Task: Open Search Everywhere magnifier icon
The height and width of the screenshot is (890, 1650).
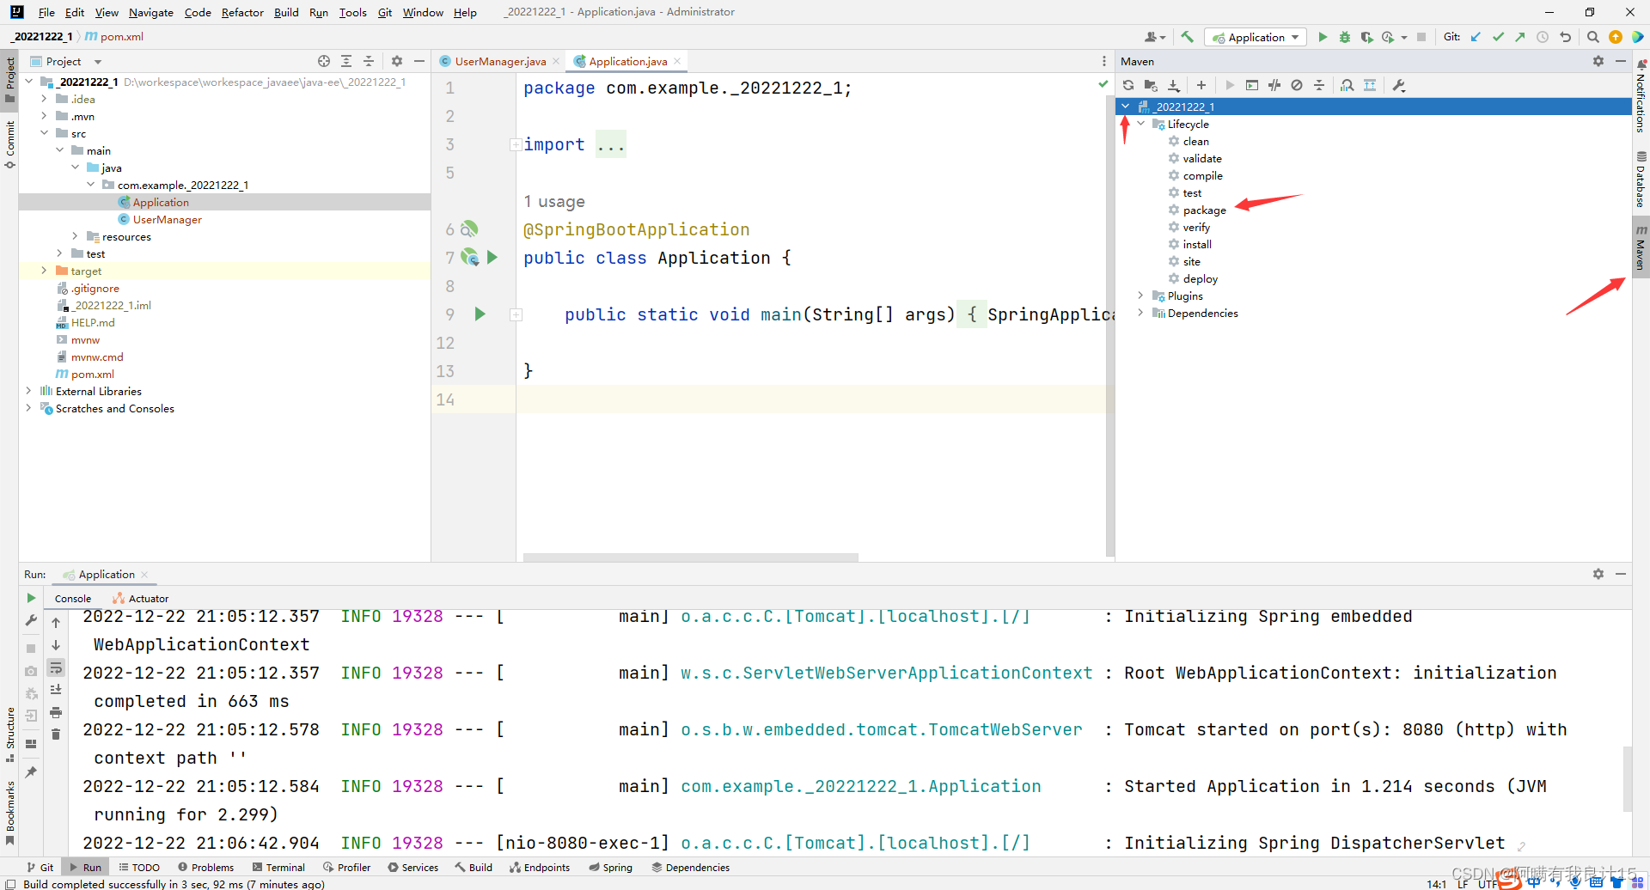Action: (x=1592, y=37)
